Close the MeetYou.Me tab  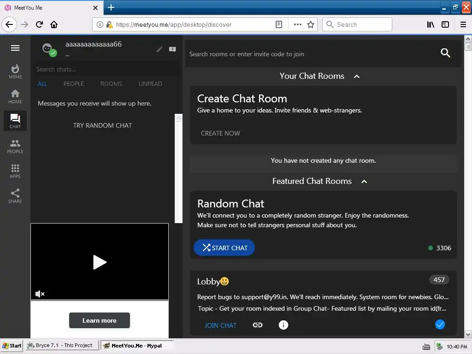pos(95,8)
